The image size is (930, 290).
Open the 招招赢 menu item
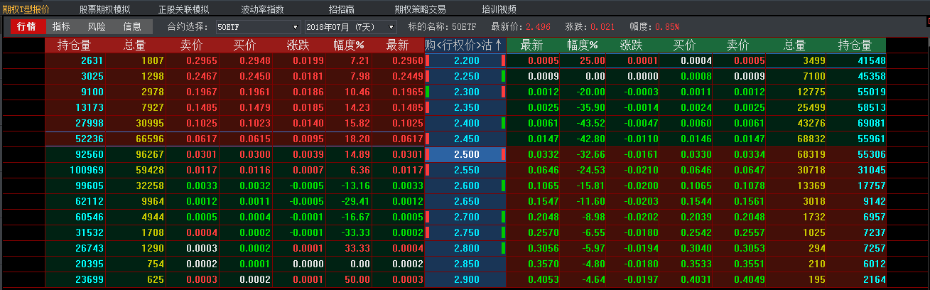(x=342, y=9)
